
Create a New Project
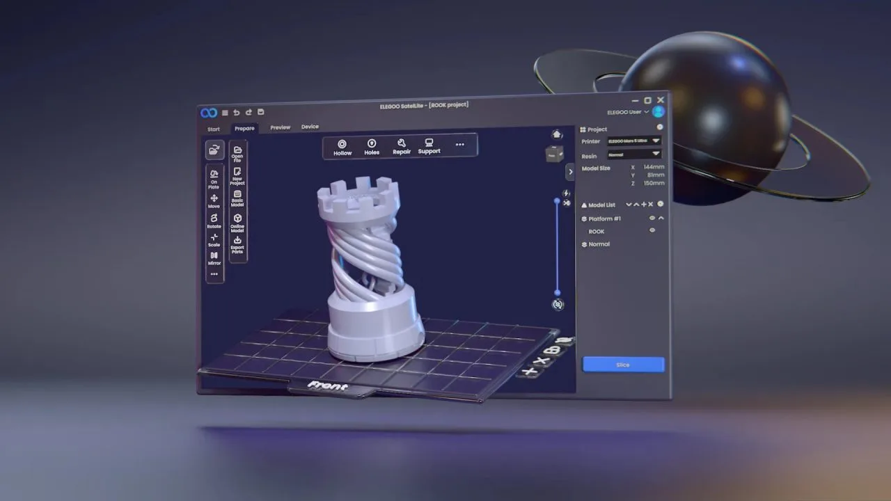[x=237, y=177]
